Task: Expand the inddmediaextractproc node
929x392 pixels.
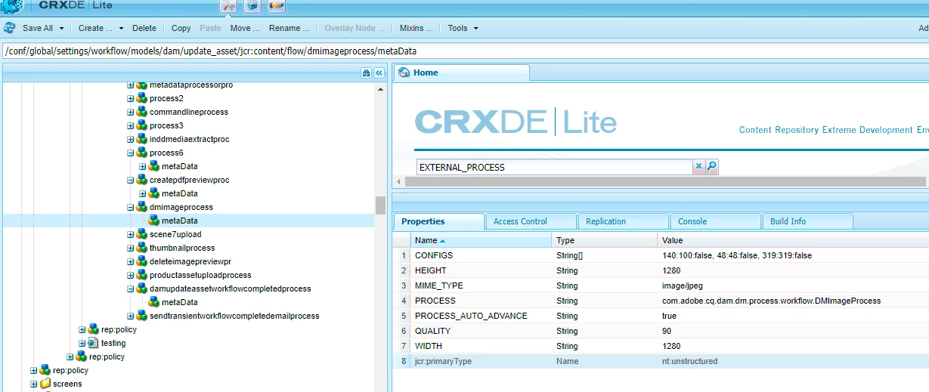Action: (130, 139)
